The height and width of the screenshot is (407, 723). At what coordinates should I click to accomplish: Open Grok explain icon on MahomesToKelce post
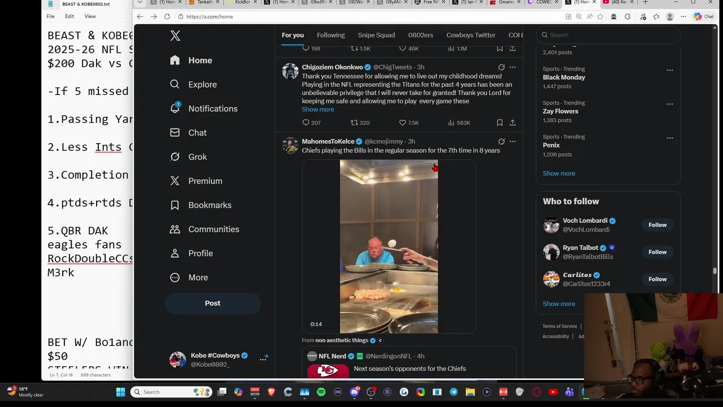click(x=501, y=141)
